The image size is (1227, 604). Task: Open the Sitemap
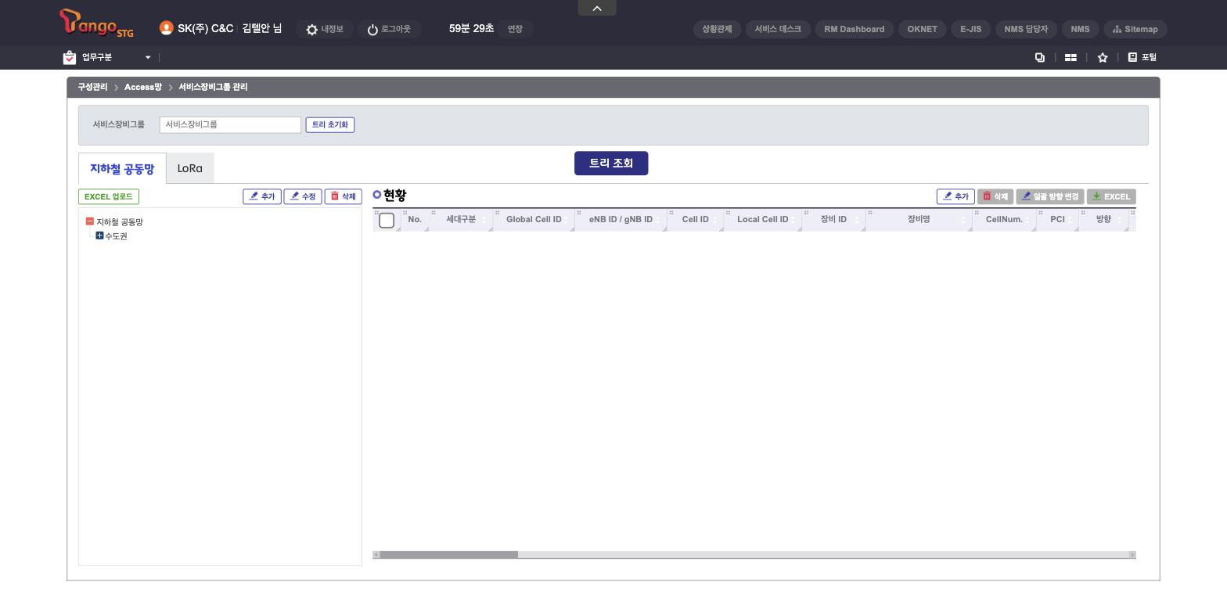pos(1135,29)
